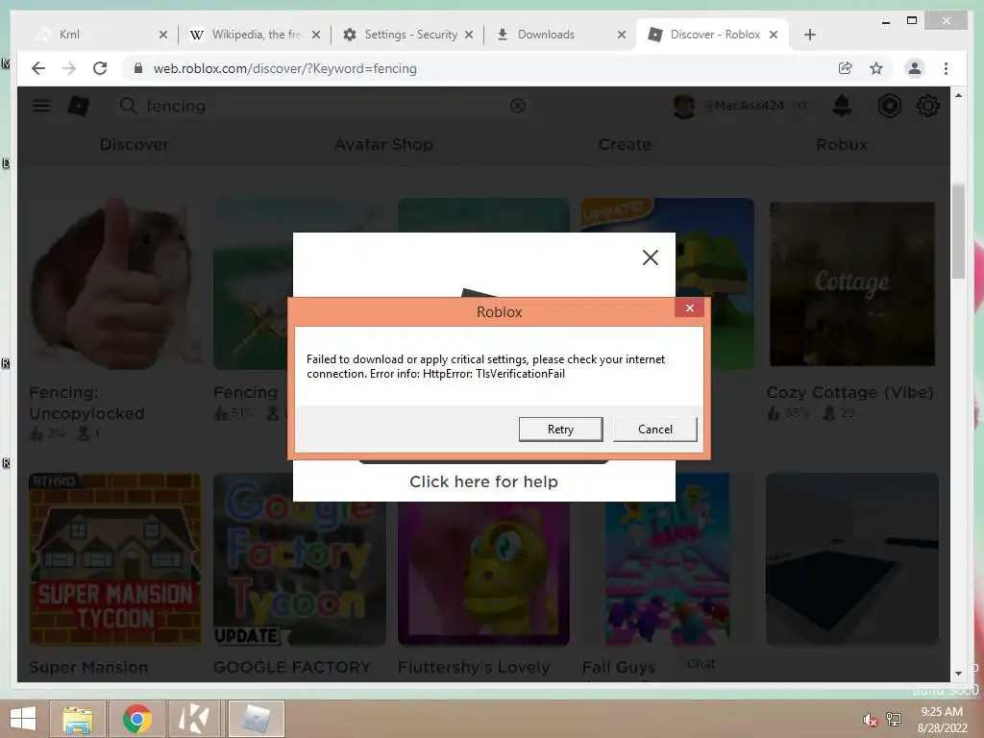Open the Robux nav item
Viewport: 984px width, 738px height.
842,144
